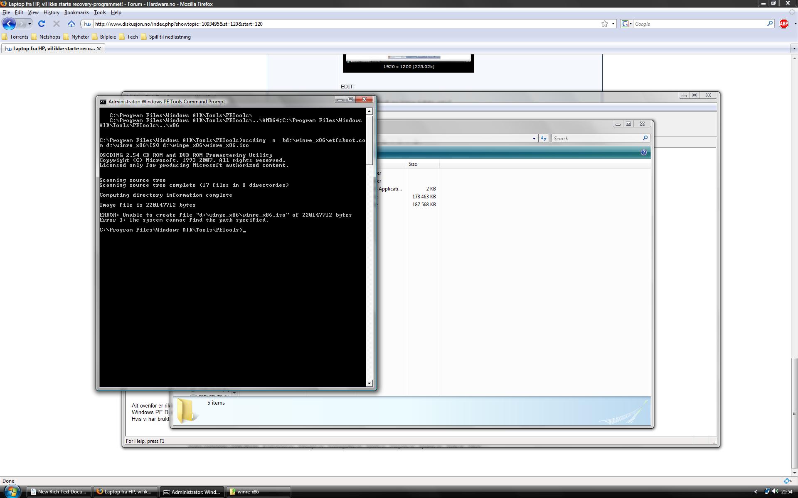Close the Laptop fra HP tab
798x498 pixels.
pos(99,49)
